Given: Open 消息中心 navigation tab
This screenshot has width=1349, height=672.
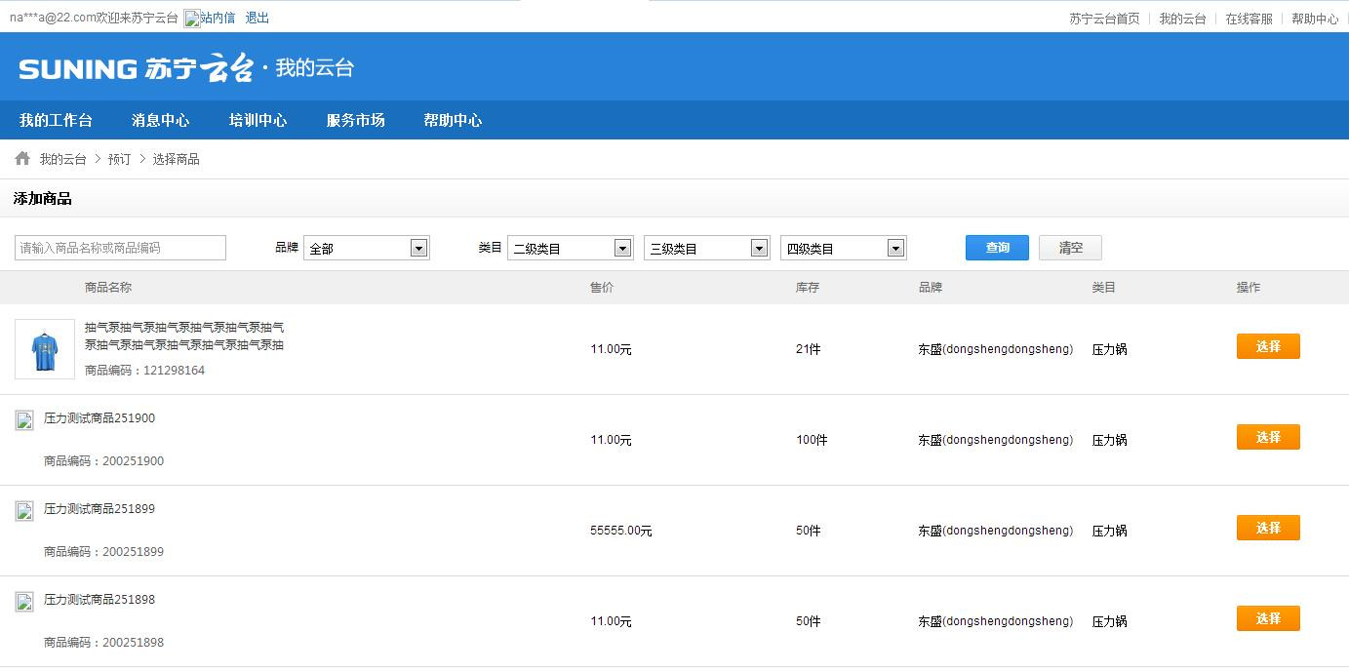Looking at the screenshot, I should click(161, 120).
